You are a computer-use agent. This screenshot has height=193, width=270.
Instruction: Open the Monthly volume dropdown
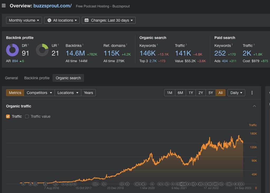[x=24, y=20]
